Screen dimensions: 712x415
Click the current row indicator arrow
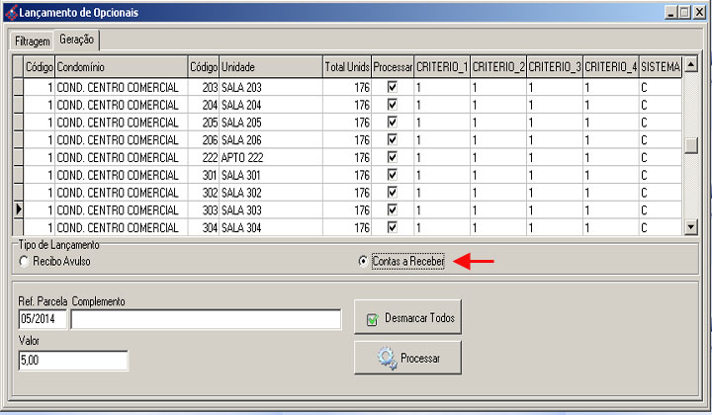point(16,209)
